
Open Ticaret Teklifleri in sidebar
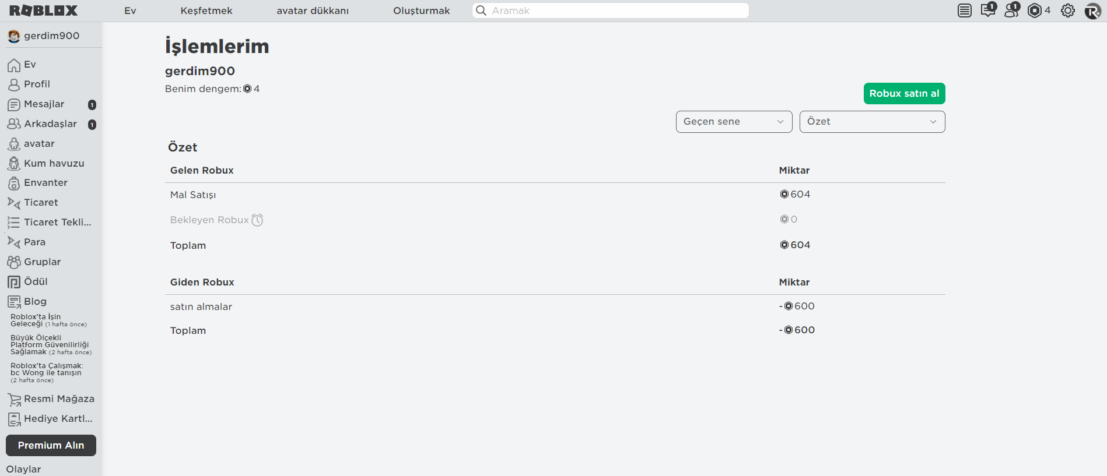click(x=50, y=222)
